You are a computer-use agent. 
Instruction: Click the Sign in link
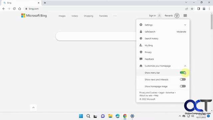(152, 16)
